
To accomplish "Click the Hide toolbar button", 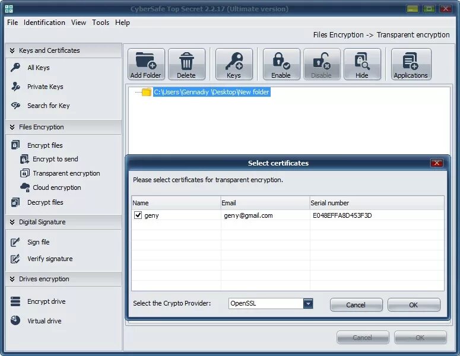I will tap(362, 64).
